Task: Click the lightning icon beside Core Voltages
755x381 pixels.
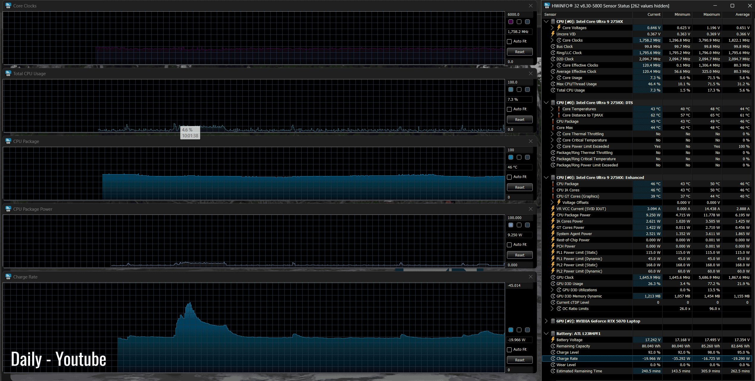Action: [559, 28]
